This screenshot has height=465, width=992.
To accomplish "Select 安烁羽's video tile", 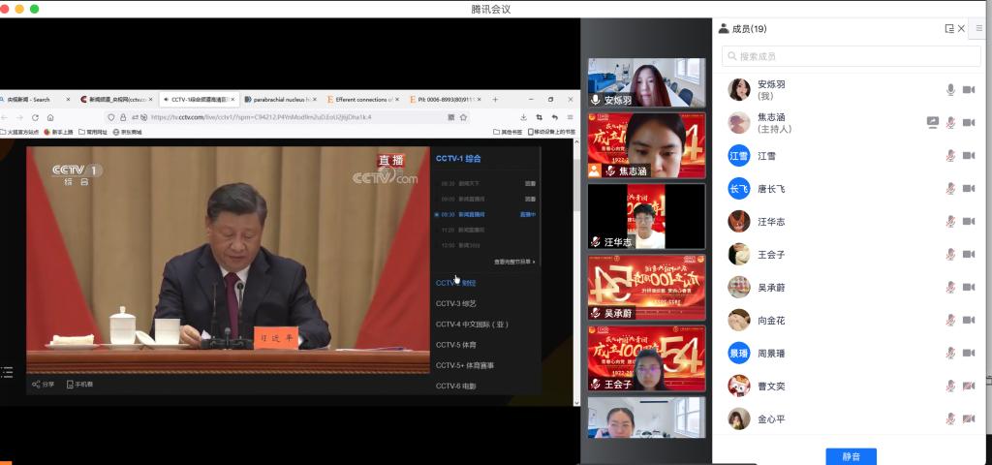I will pyautogui.click(x=646, y=83).
